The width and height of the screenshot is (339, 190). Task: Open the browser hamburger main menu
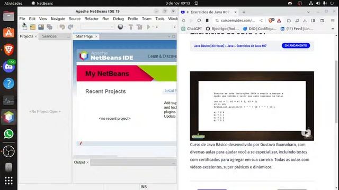(333, 21)
